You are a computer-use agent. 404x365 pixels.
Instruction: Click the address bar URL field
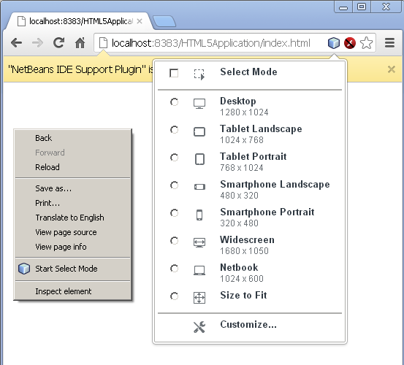pos(210,43)
